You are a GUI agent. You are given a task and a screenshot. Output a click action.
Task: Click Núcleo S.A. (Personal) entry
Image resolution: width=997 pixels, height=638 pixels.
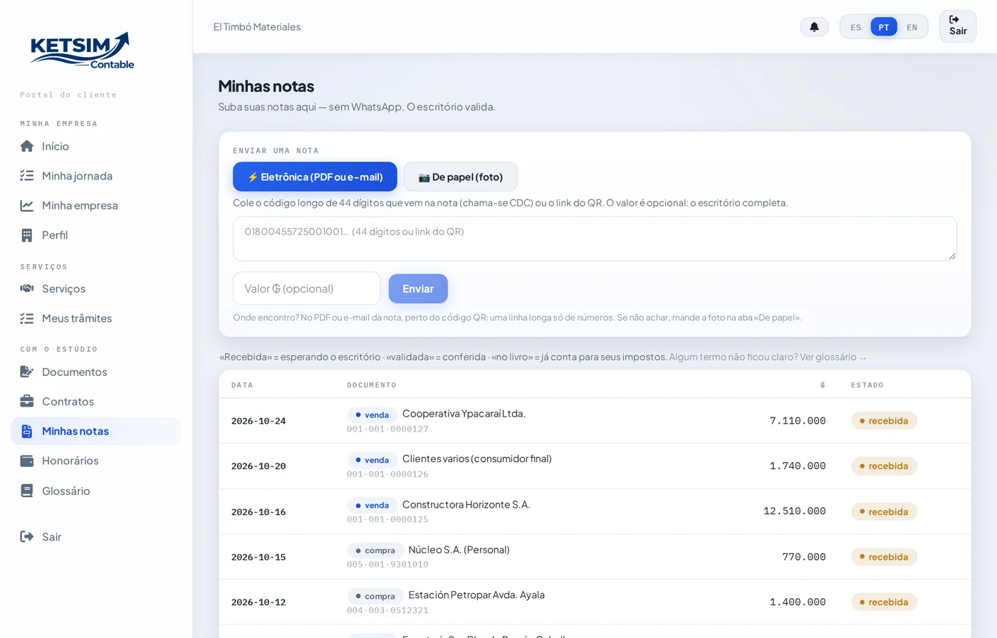(459, 550)
